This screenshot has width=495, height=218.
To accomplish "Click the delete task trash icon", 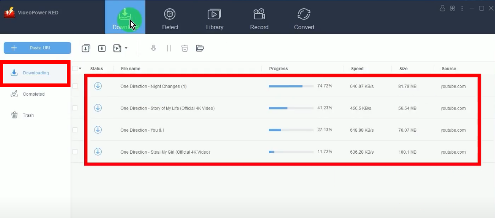I will tap(185, 48).
